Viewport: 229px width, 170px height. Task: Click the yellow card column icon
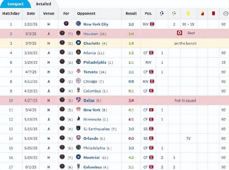[x=188, y=14]
